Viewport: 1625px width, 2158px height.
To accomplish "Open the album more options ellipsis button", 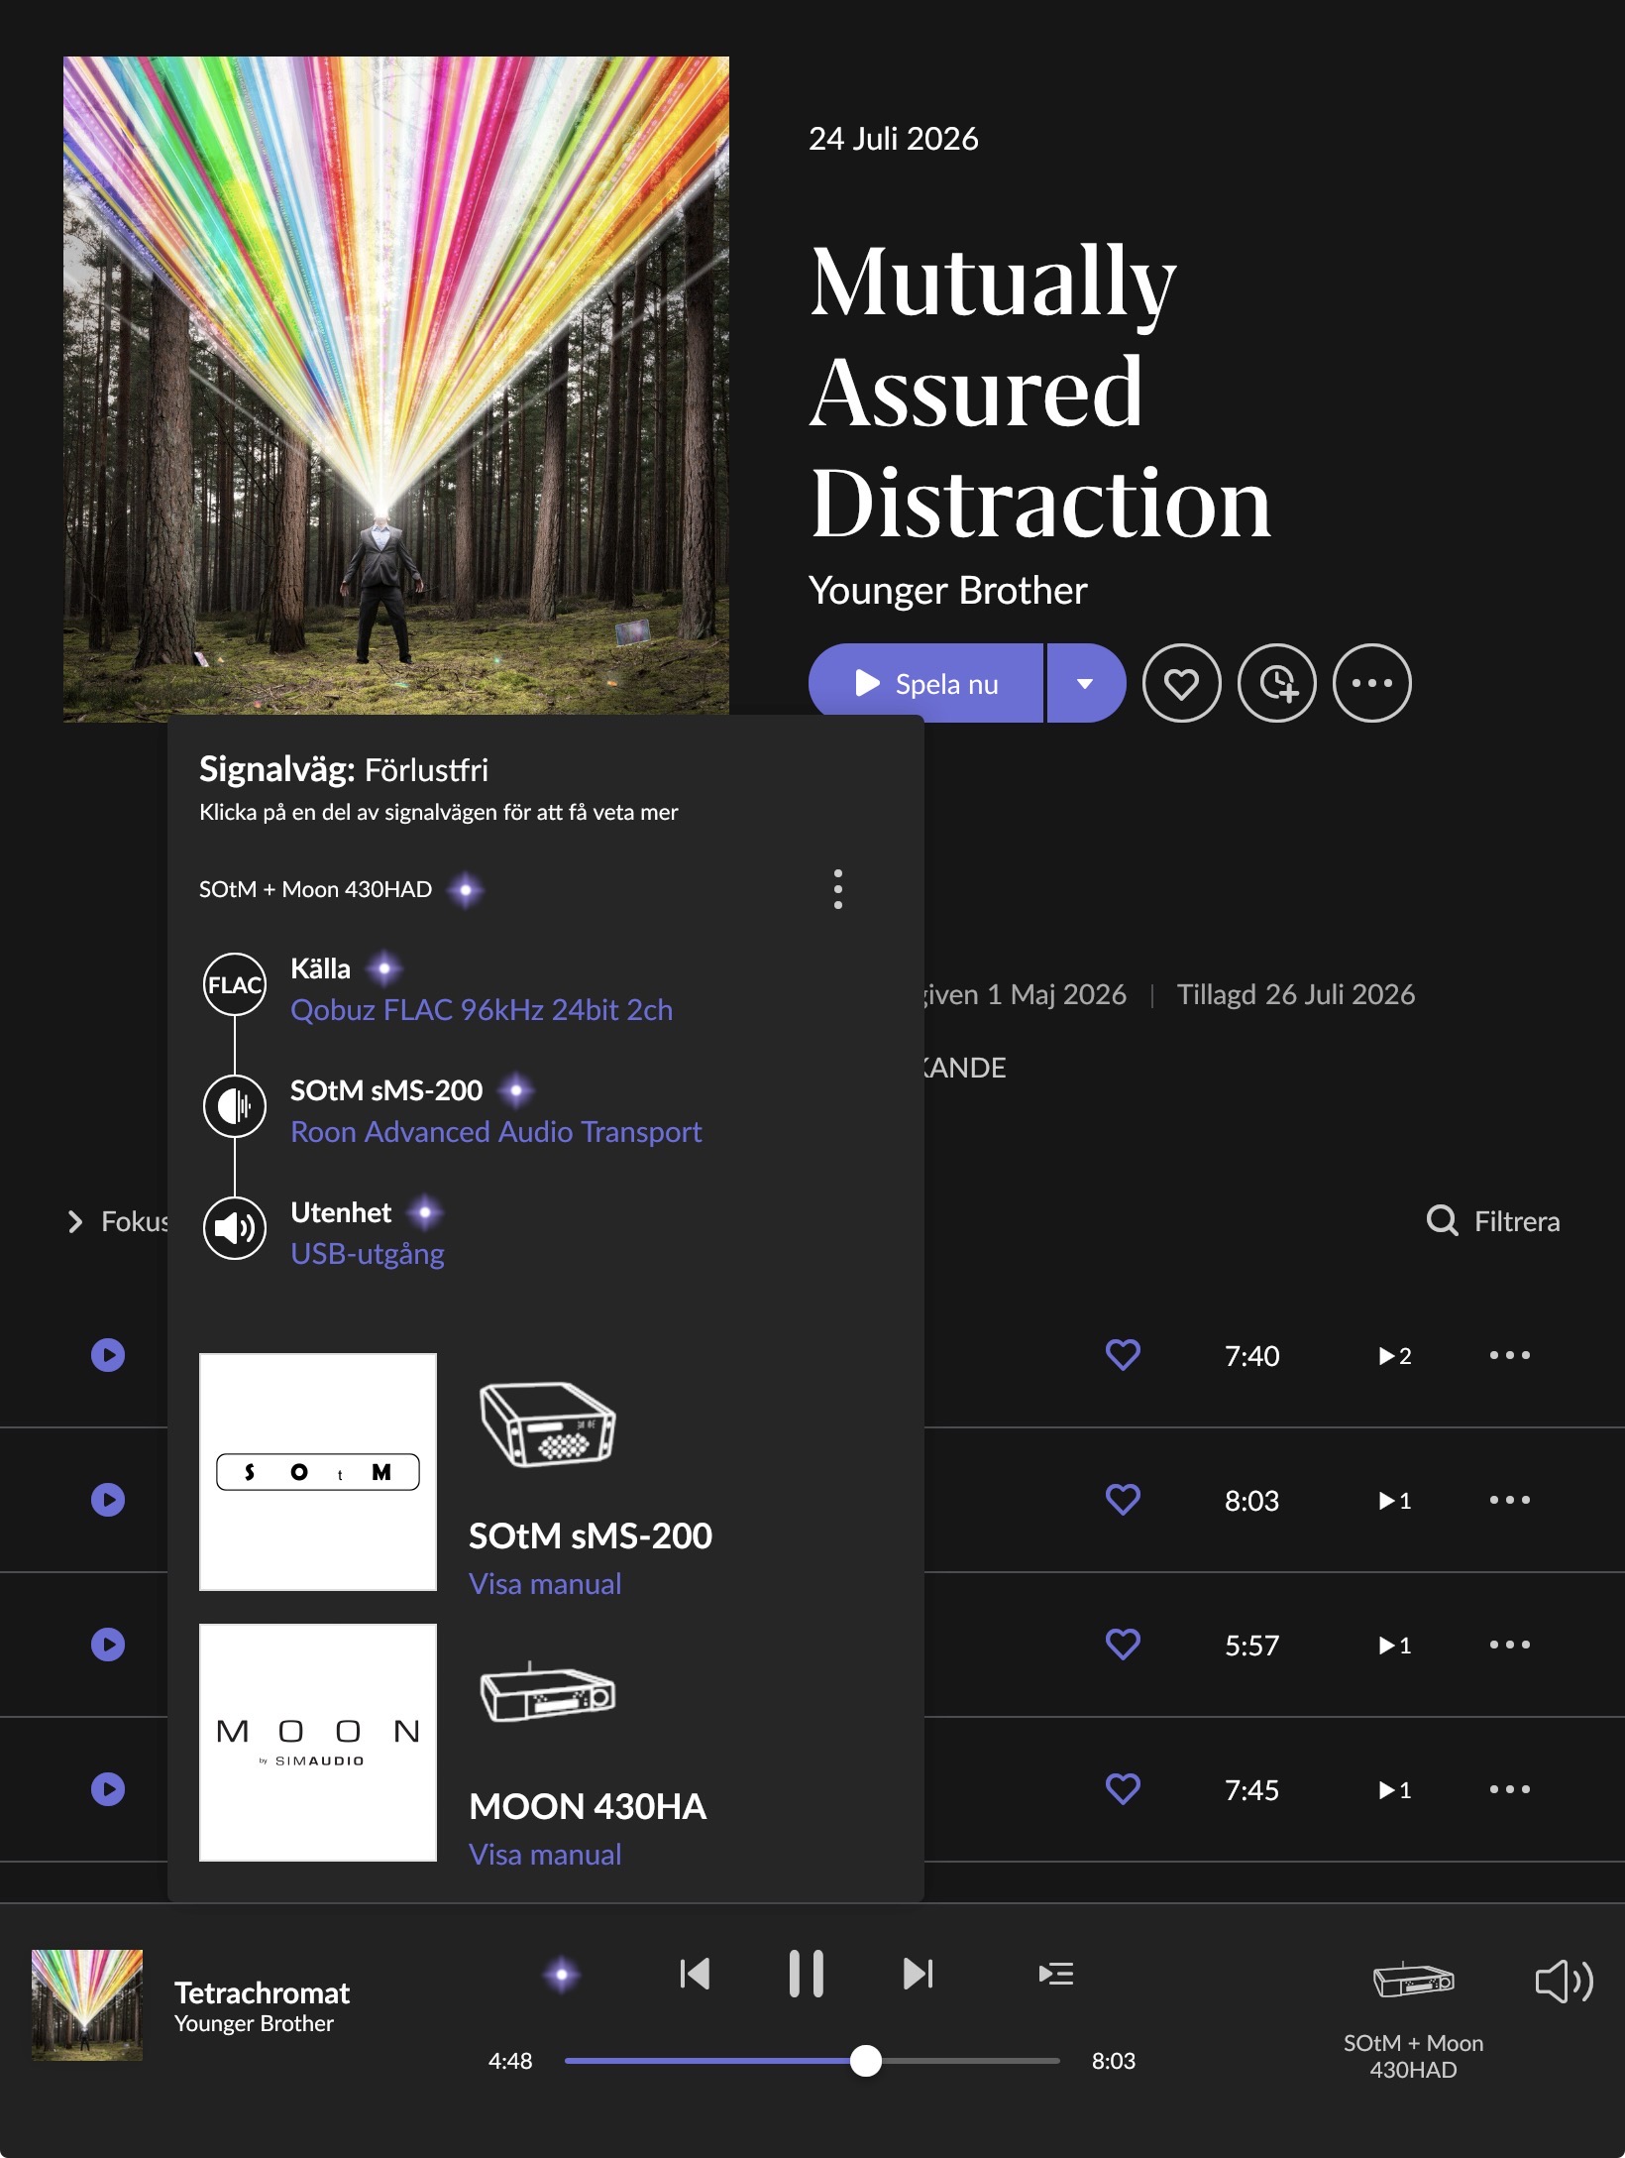I will 1372,683.
